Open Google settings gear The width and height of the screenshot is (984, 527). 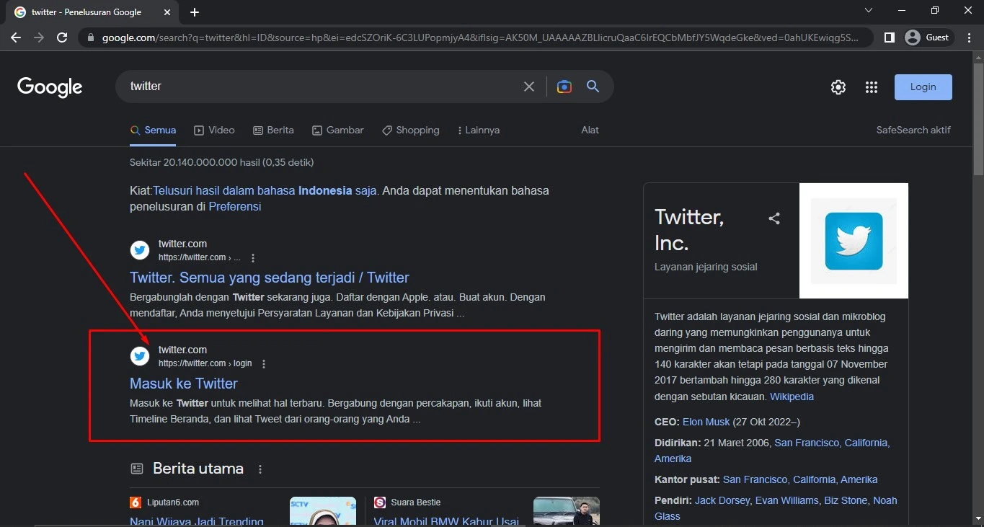tap(838, 87)
